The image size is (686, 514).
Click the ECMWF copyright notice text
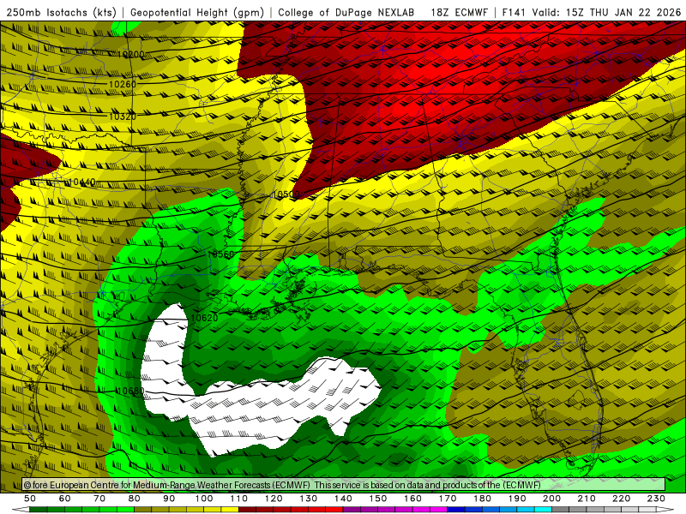pyautogui.click(x=282, y=485)
